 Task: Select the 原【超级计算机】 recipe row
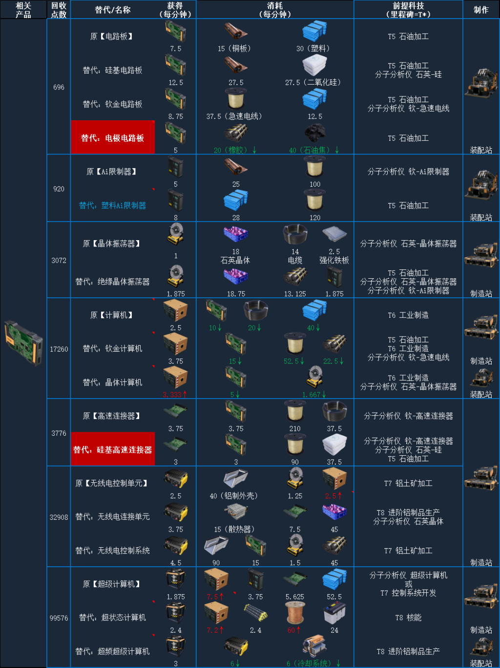click(x=267, y=584)
